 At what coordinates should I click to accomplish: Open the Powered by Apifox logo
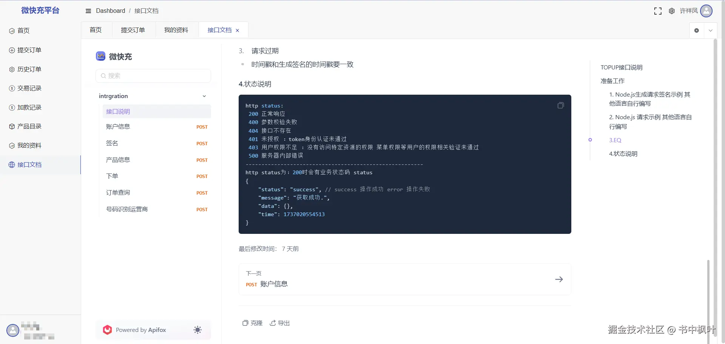107,330
